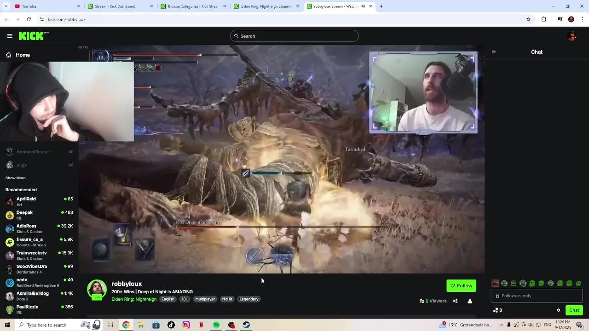Open the channel points balance showing 0
Screen dimensions: 589x331
pos(497,310)
